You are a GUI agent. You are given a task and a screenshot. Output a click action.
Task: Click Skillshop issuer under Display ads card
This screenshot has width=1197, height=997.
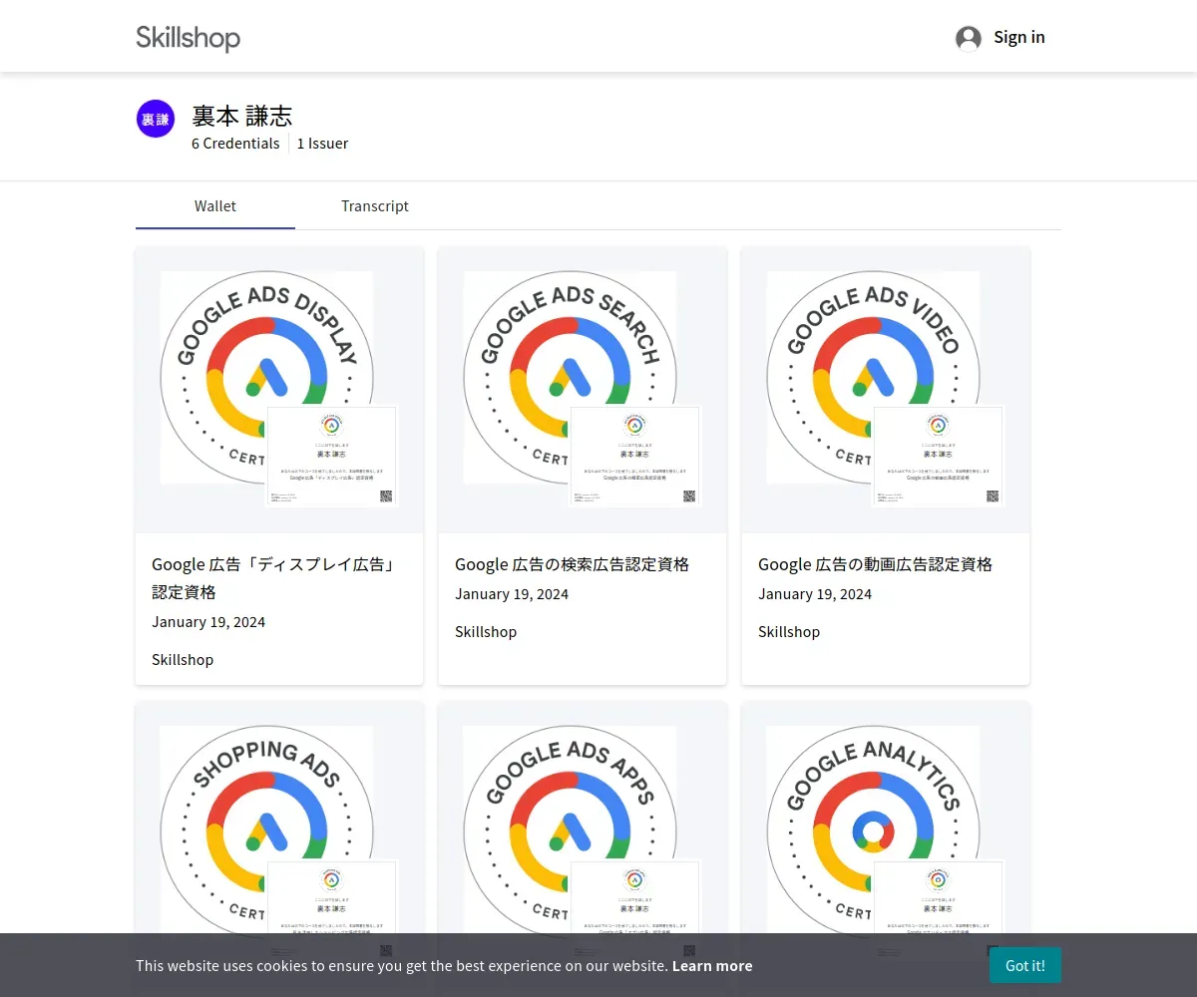[183, 660]
